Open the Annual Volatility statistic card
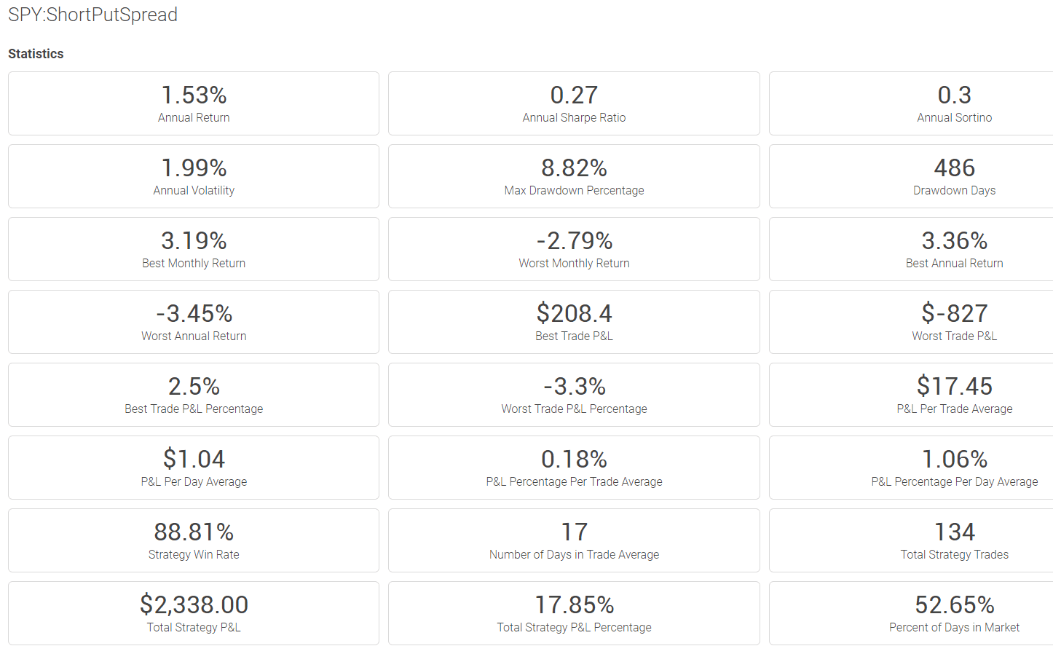Screen dimensions: 1053x654 pos(194,176)
